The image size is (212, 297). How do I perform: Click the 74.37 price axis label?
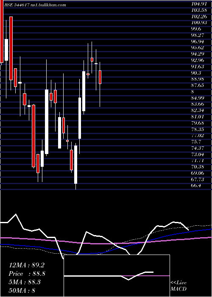(x=198, y=148)
